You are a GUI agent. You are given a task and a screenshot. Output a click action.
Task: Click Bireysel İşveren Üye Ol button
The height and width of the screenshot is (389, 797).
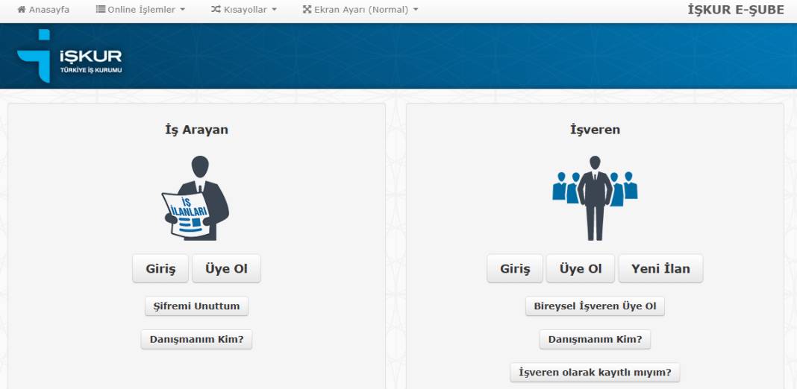596,306
